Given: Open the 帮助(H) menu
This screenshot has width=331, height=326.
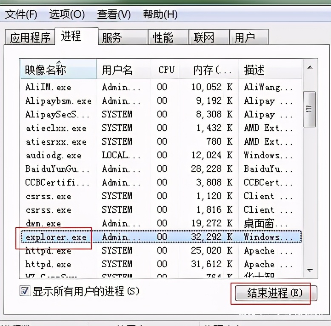Looking at the screenshot, I should click(x=160, y=14).
